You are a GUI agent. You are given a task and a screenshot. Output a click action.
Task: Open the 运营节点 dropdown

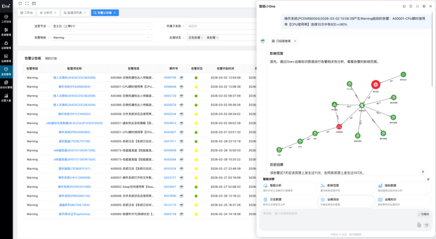(101, 26)
